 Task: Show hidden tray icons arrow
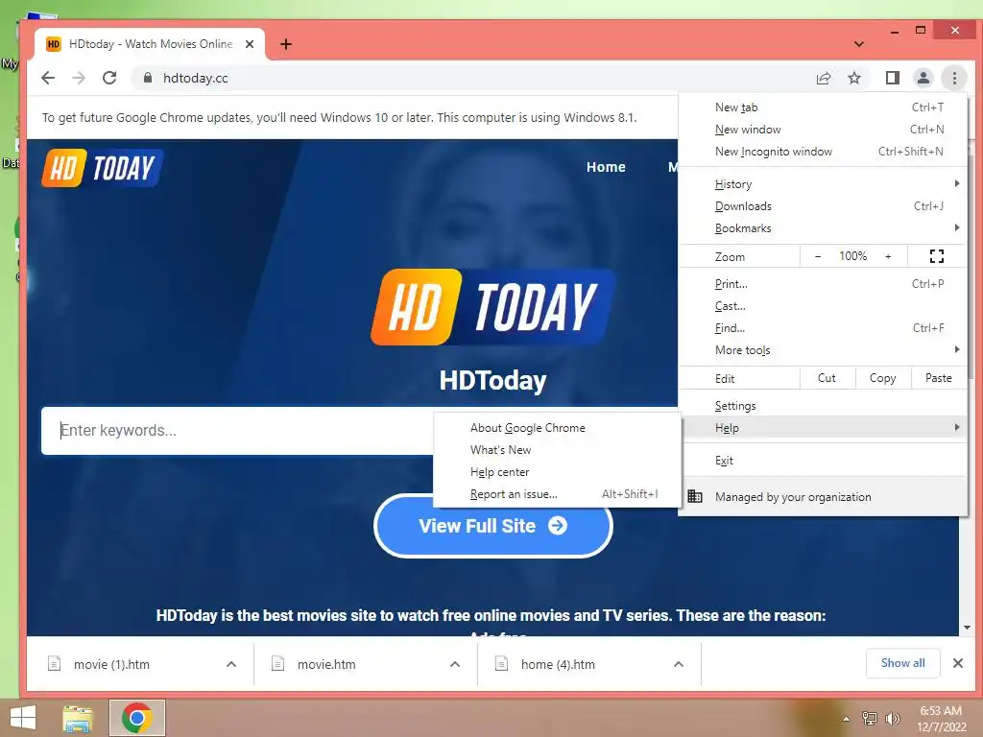click(846, 719)
